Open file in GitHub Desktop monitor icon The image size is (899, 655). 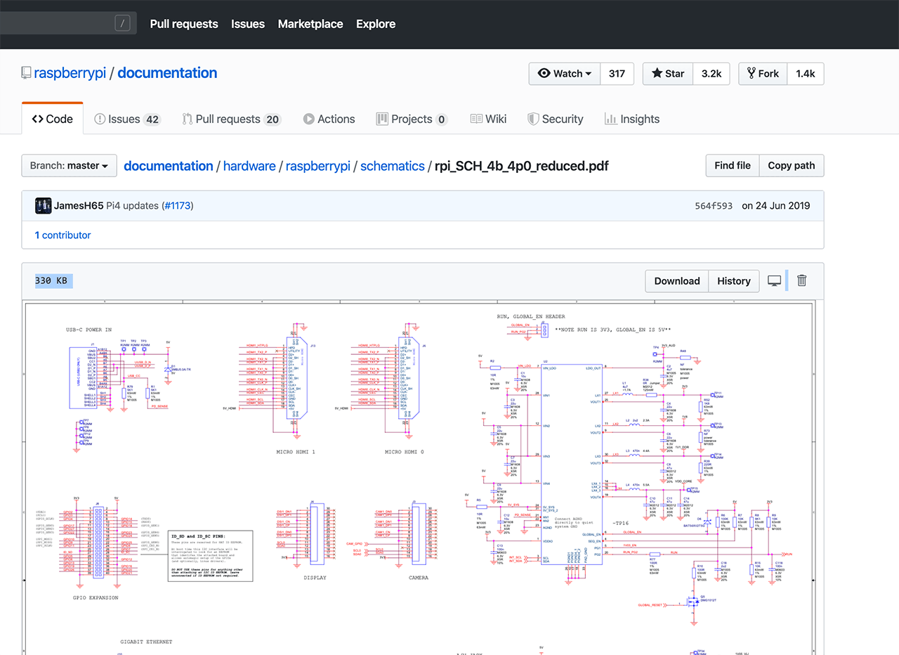(775, 281)
